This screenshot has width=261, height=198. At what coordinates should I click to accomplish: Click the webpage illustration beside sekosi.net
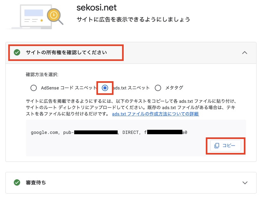click(x=33, y=16)
